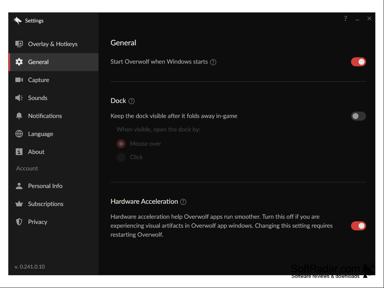This screenshot has height=288, width=384.
Task: Open the Sounds settings page
Action: 54,98
